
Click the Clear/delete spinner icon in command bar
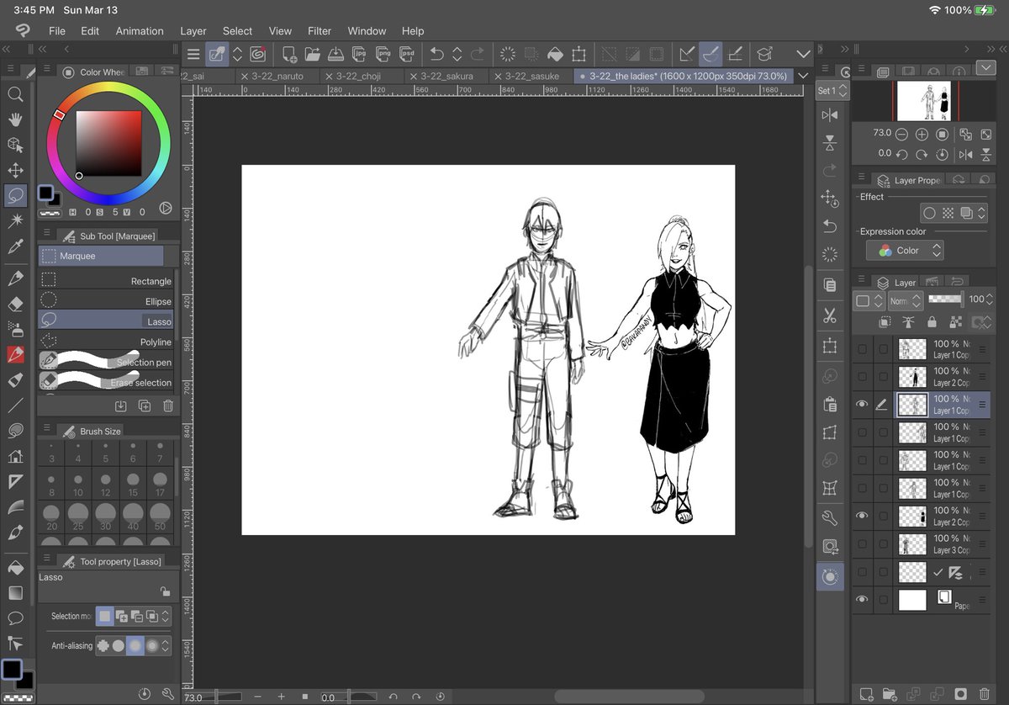tap(508, 54)
